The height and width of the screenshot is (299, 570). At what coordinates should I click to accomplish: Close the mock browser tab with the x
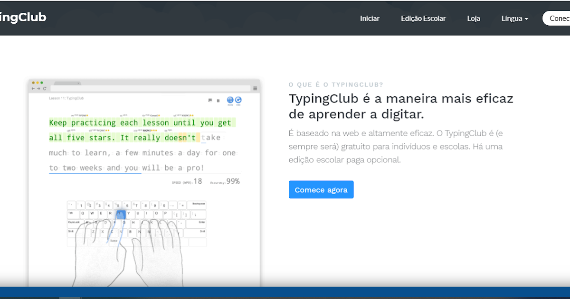coord(78,83)
